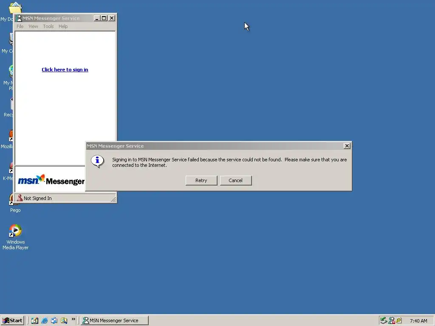Click the info icon in the error dialog
The image size is (435, 326).
(x=97, y=161)
